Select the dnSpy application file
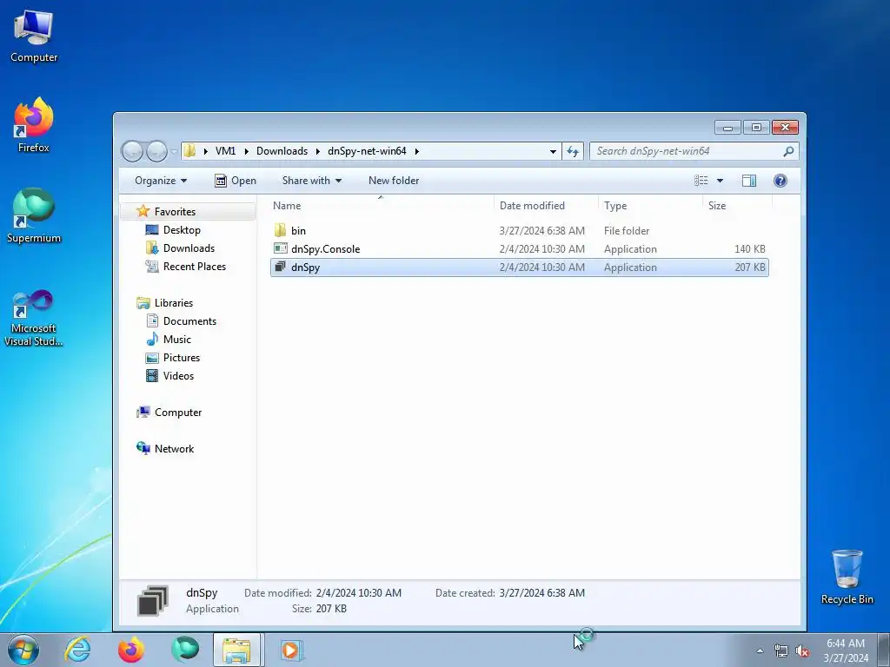 click(x=520, y=267)
